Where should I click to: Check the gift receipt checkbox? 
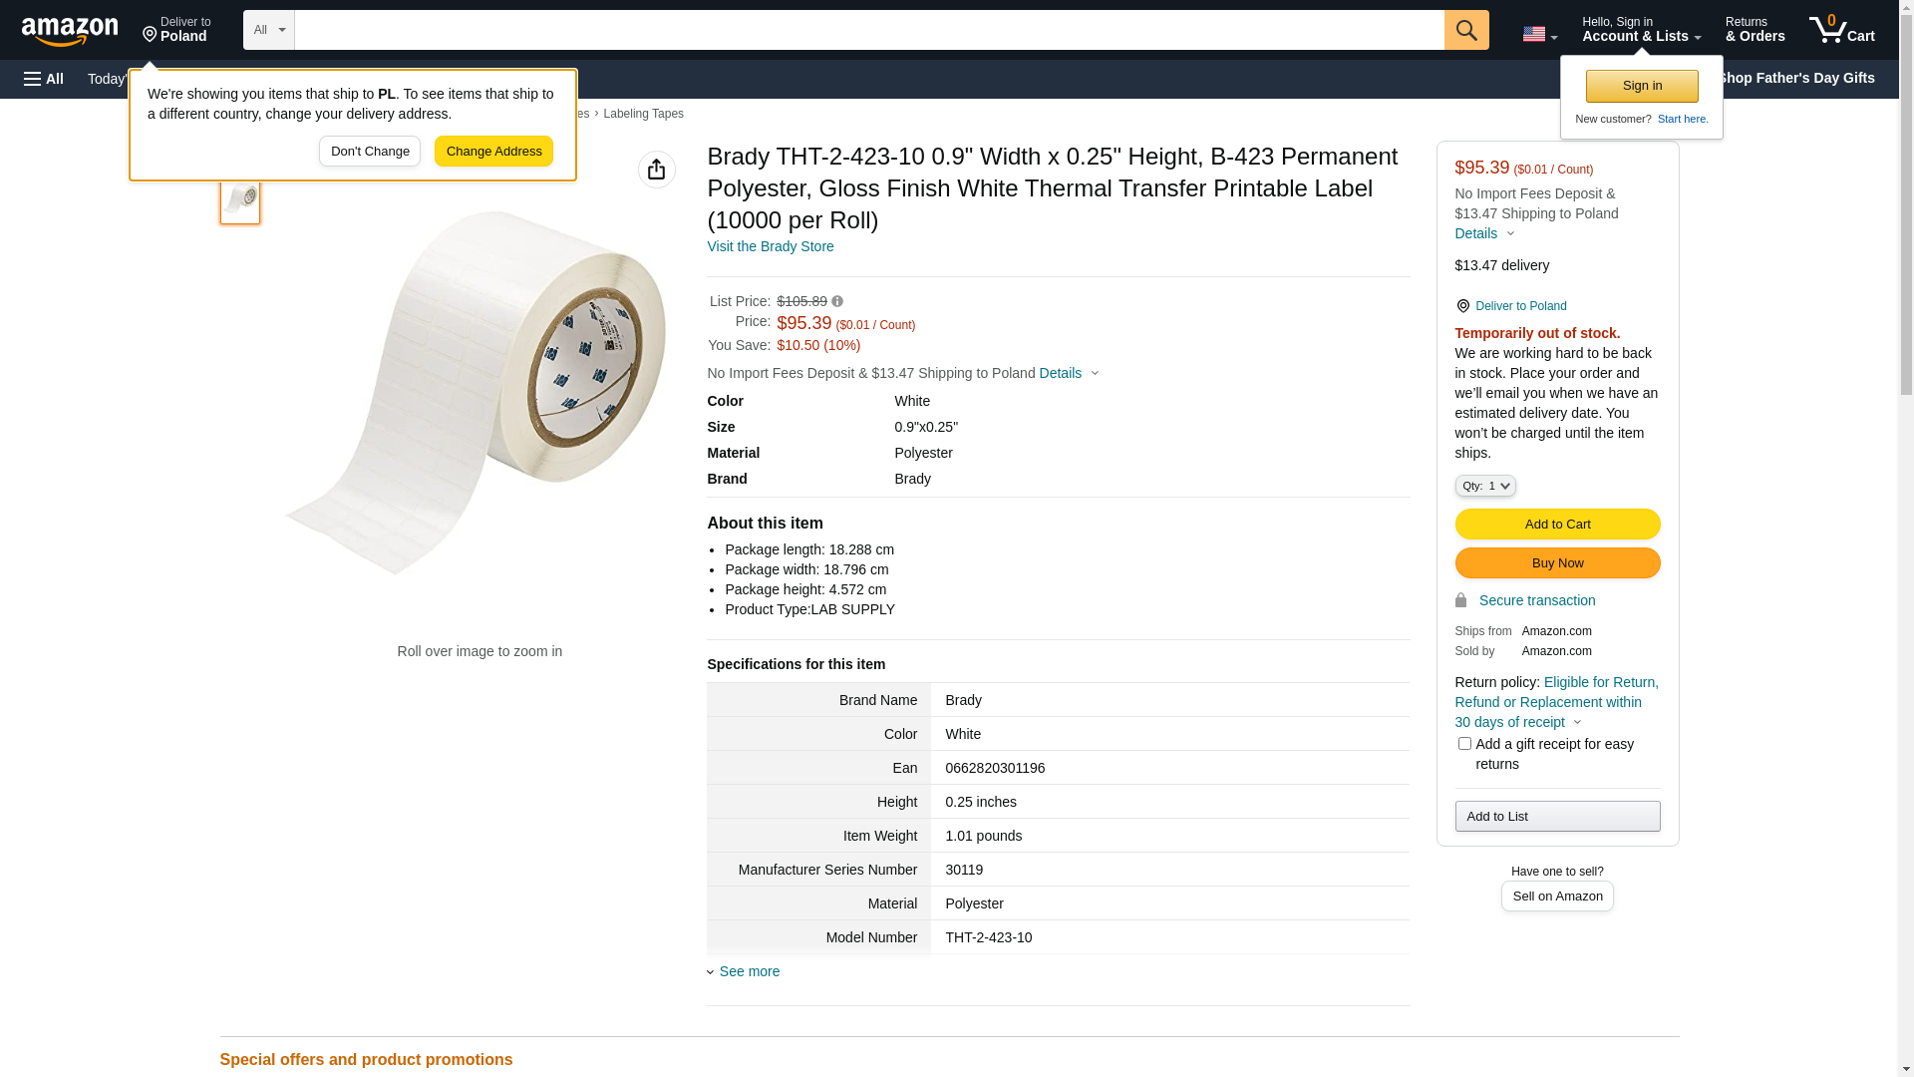(x=1464, y=744)
